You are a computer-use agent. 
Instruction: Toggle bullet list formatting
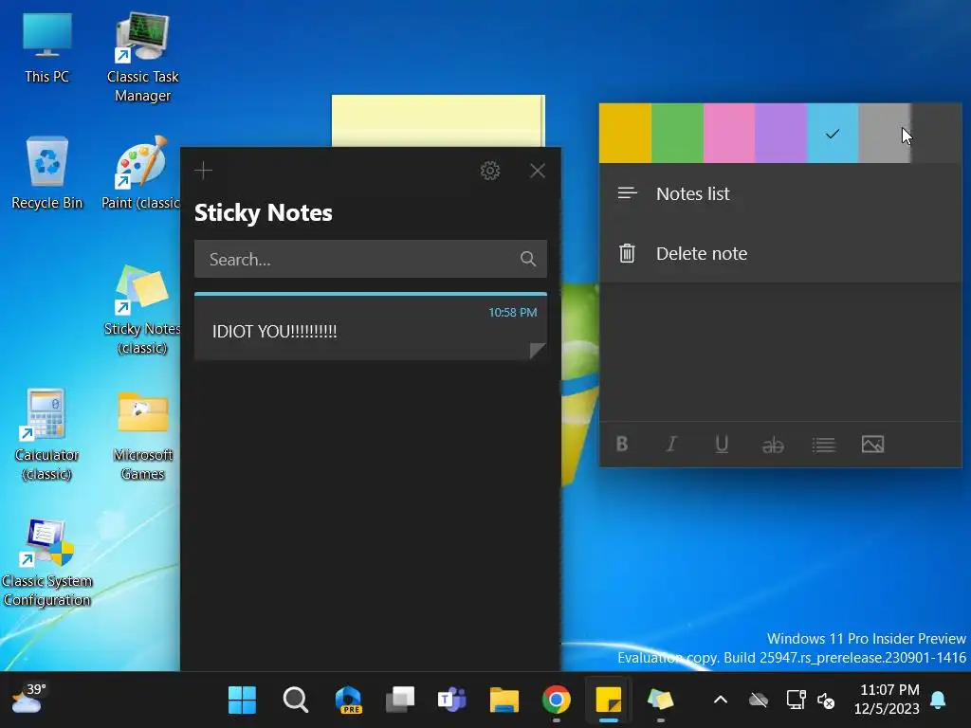823,445
